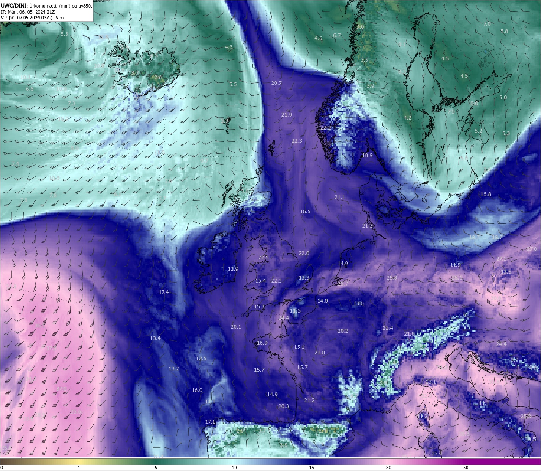Click the value 21.2 on the map
Viewport: 541px width, 471px height.
(x=309, y=400)
